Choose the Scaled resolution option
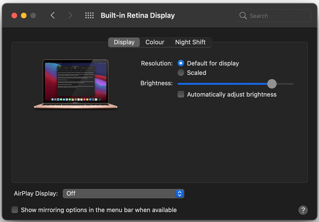This screenshot has width=319, height=222. 181,73
